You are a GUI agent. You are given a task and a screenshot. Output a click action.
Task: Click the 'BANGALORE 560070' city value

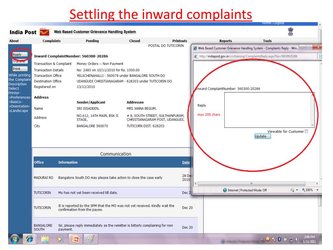92,126
